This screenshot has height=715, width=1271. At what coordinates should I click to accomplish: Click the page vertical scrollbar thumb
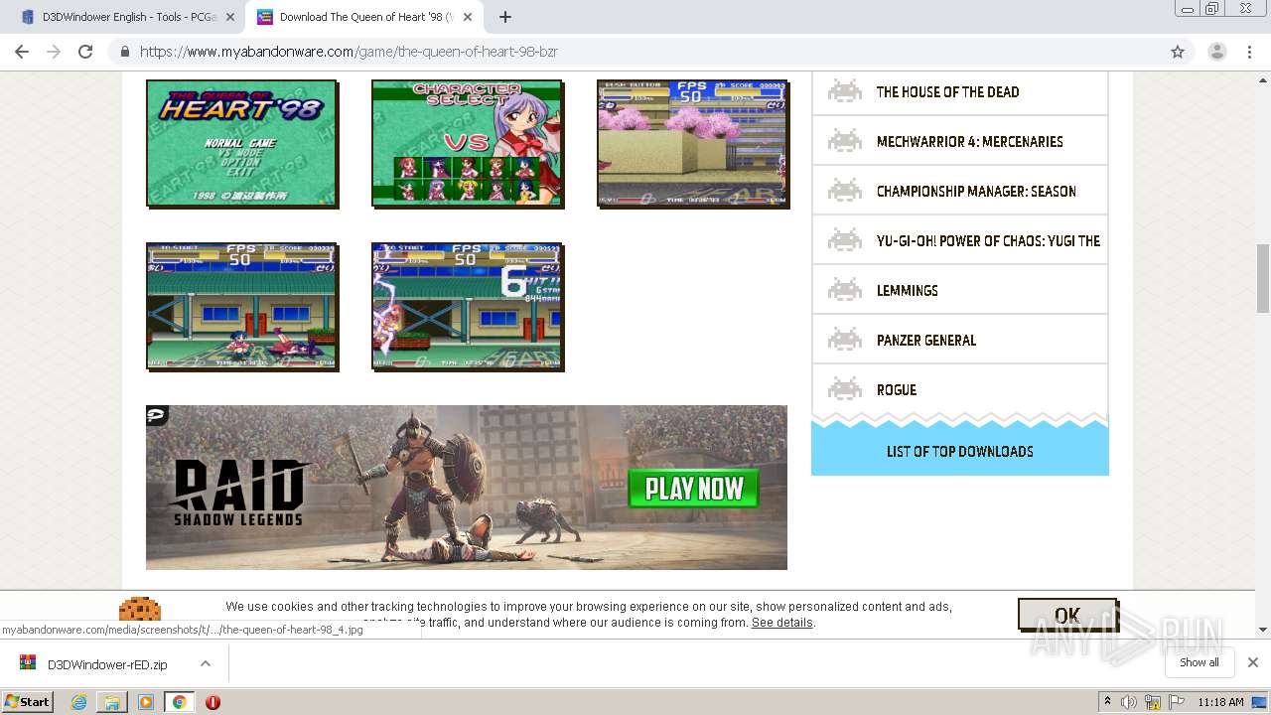click(x=1263, y=278)
